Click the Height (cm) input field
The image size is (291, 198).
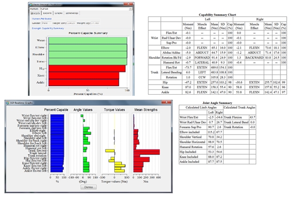(x=71, y=23)
